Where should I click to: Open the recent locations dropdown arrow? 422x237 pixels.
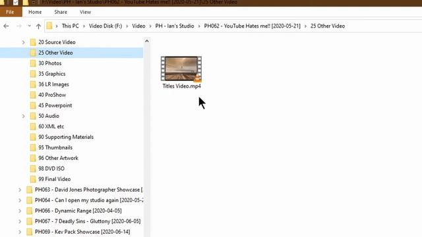pyautogui.click(x=29, y=26)
